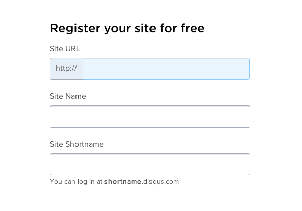Click bold "shortname" in the hint text

point(123,181)
